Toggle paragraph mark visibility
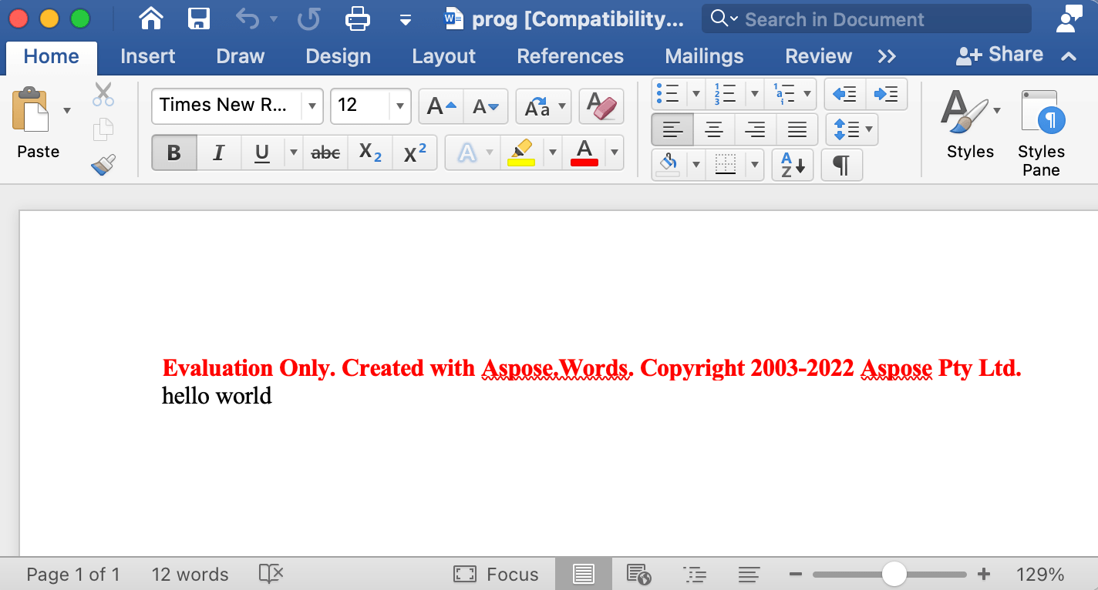 tap(841, 165)
